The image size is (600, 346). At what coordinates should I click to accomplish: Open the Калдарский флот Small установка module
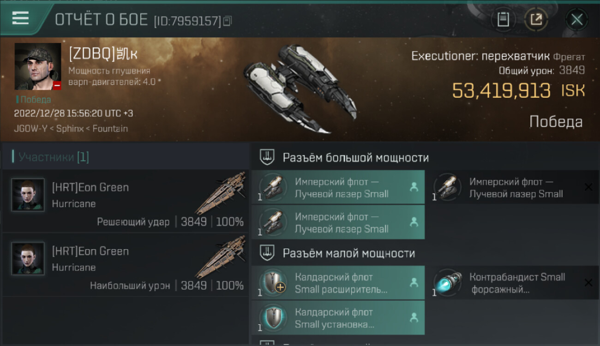pos(338,317)
